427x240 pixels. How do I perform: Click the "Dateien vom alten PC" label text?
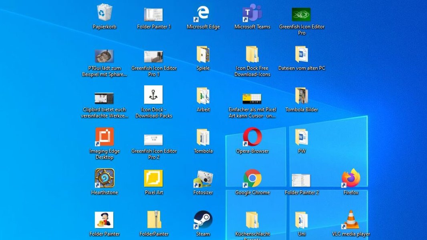[302, 68]
